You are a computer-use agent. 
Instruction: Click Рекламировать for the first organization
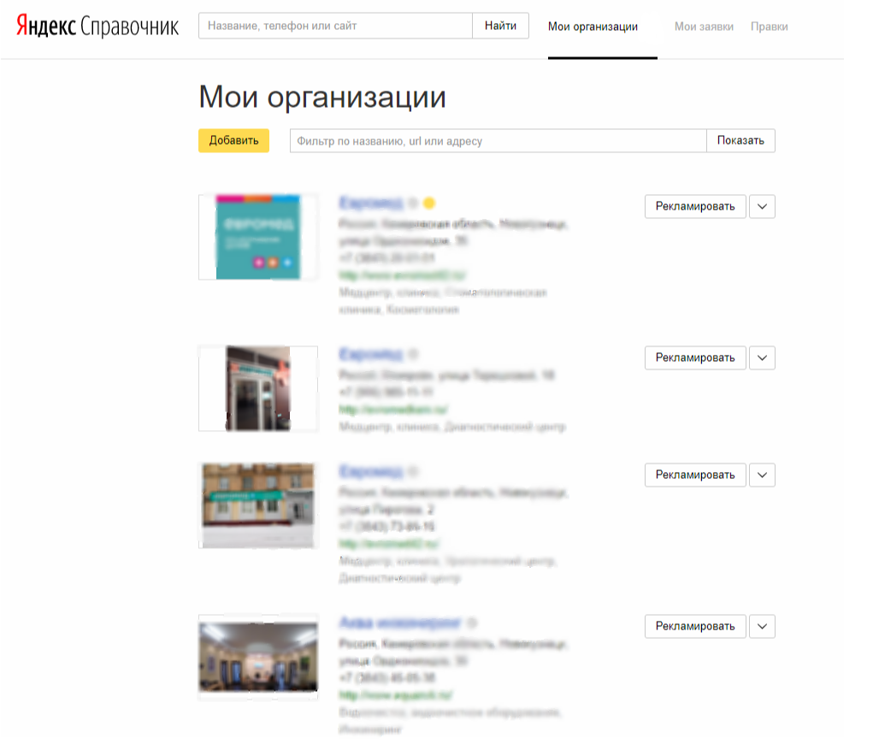pyautogui.click(x=695, y=207)
